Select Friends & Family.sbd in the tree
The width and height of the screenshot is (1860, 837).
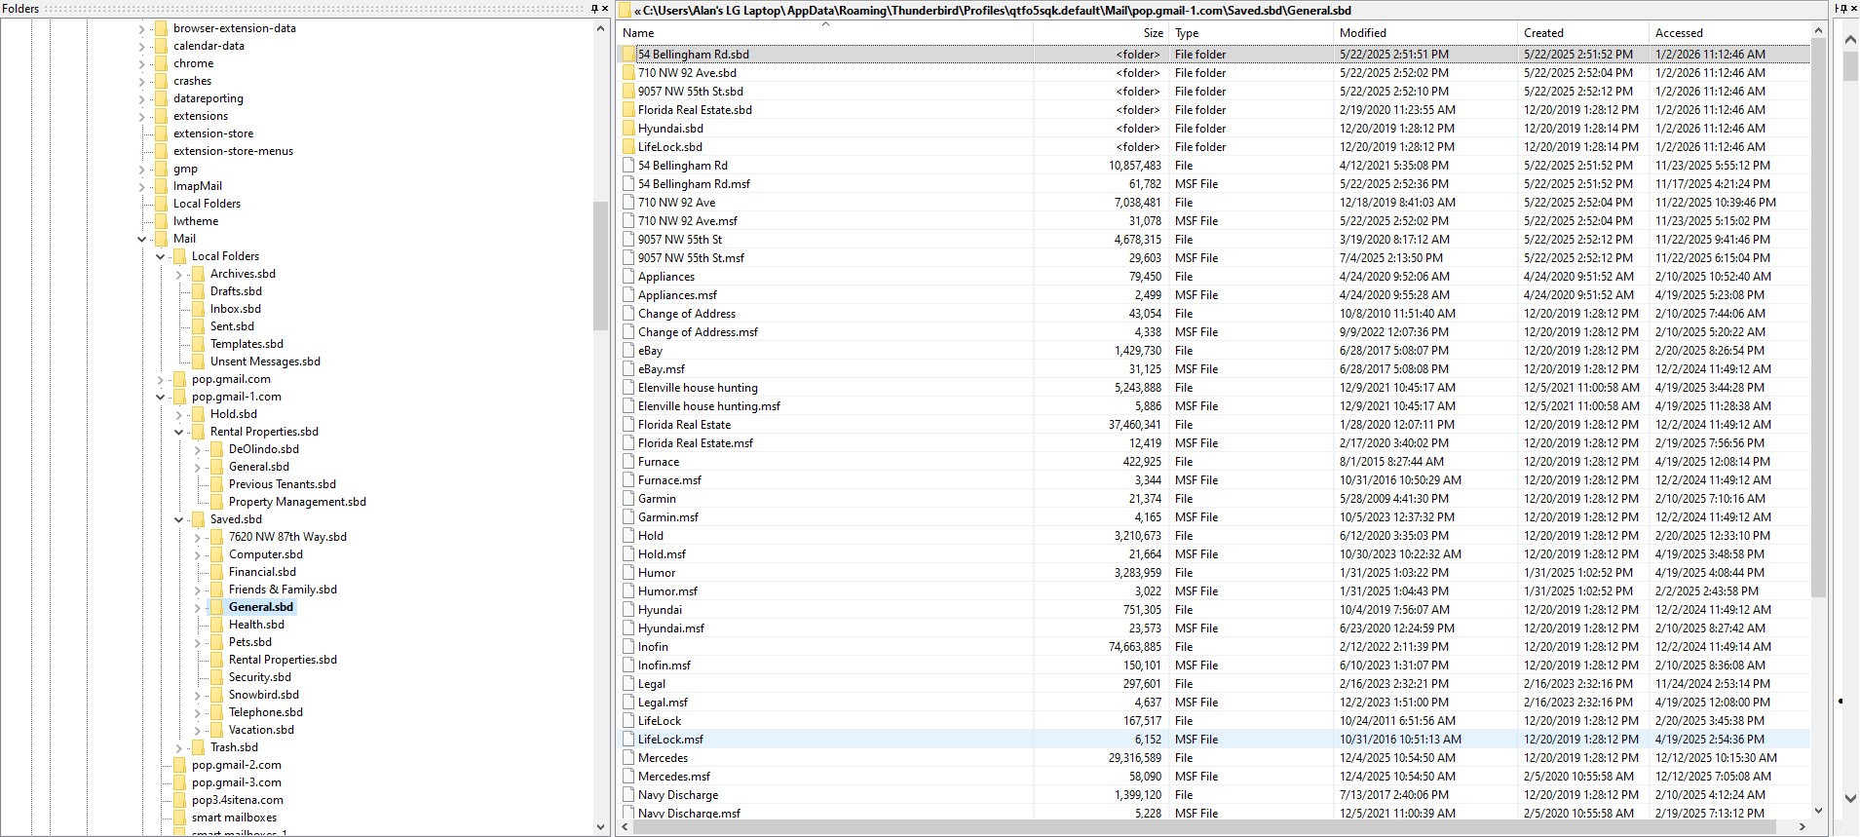coord(283,590)
